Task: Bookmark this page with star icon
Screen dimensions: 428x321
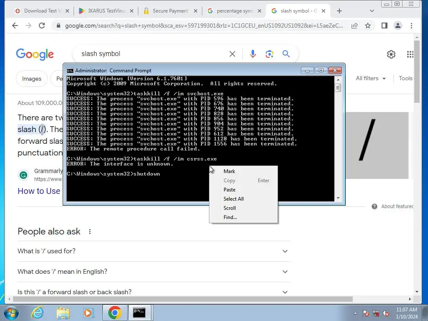Action: (368, 25)
